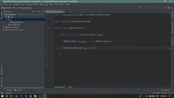Open the File menu

[x=2, y=4]
